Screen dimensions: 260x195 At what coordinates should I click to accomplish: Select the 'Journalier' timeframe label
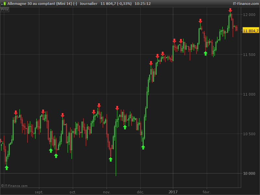click(88, 4)
